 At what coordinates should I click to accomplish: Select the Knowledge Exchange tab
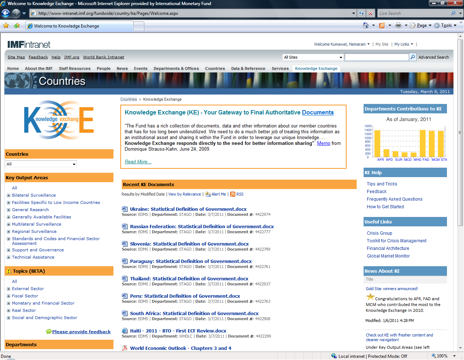[316, 68]
